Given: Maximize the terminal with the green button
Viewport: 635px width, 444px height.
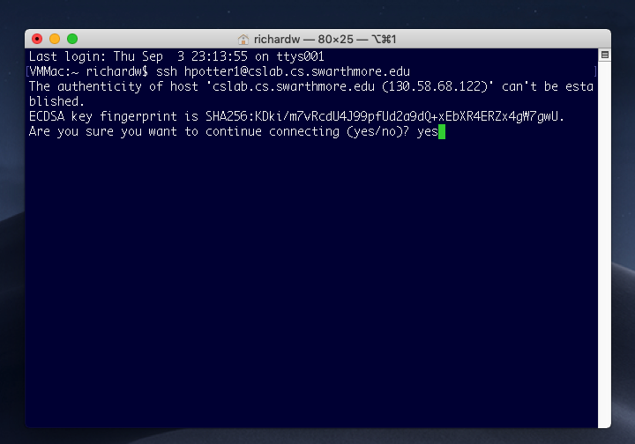Looking at the screenshot, I should coord(72,39).
